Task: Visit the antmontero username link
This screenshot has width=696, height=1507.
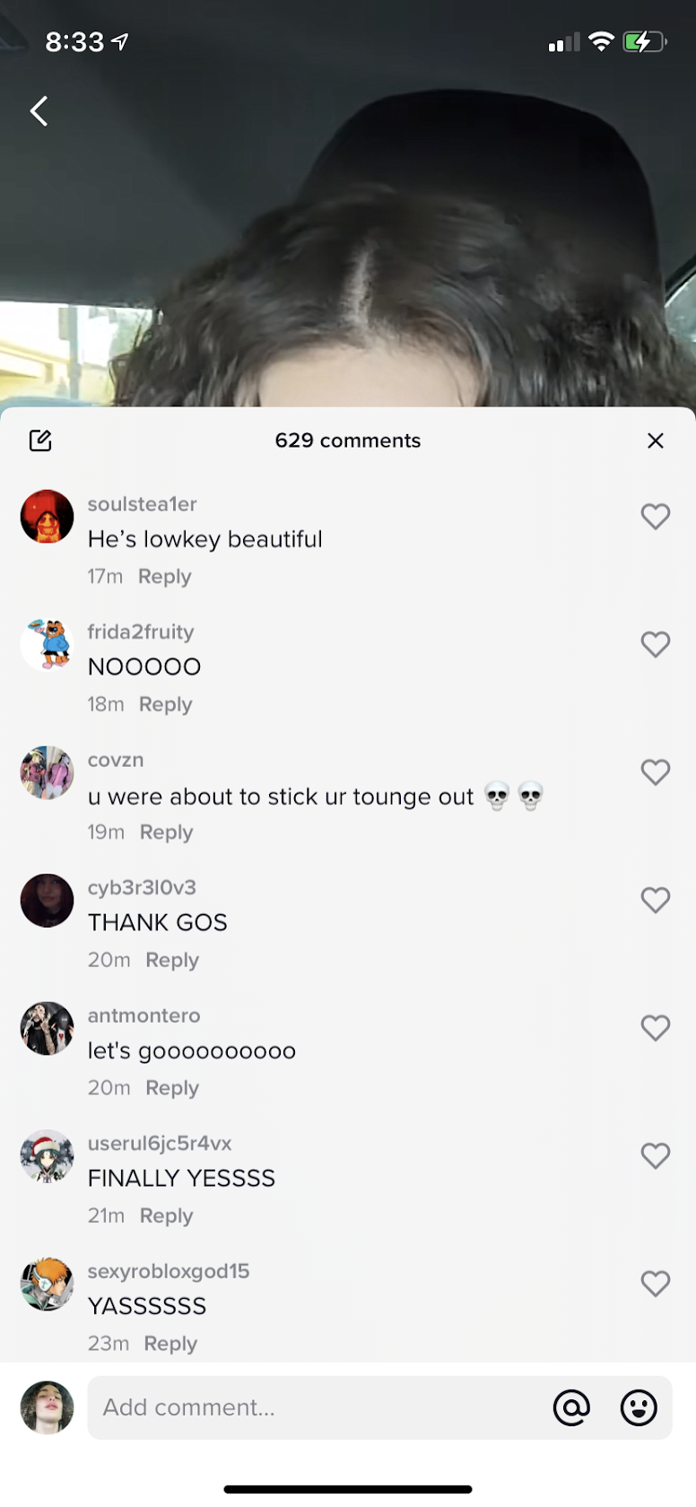Action: point(144,1015)
